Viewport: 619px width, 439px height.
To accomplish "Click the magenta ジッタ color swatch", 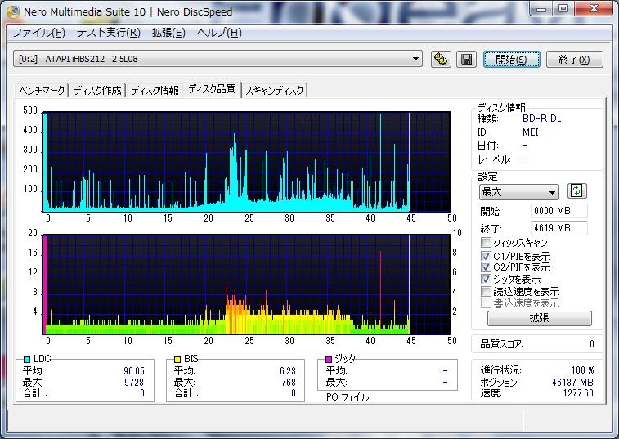I will tap(329, 359).
